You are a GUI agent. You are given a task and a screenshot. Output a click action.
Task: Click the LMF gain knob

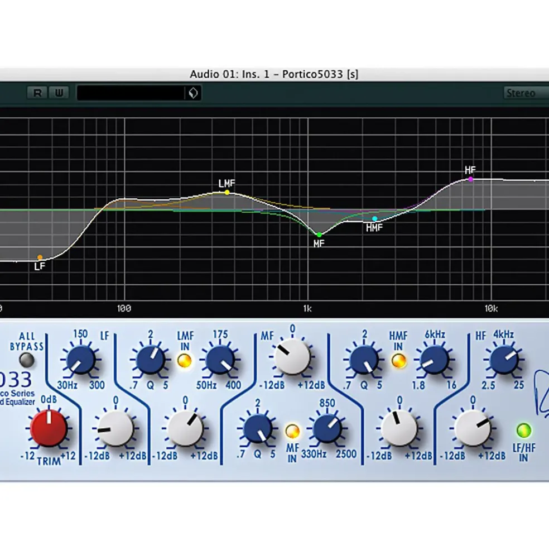click(x=185, y=429)
